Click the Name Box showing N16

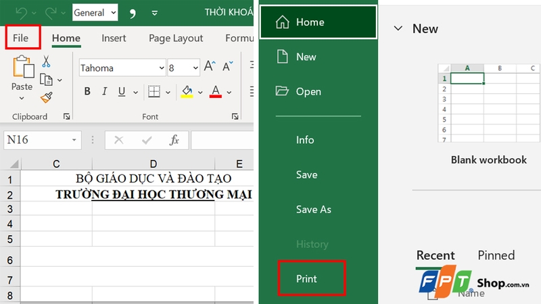click(37, 140)
